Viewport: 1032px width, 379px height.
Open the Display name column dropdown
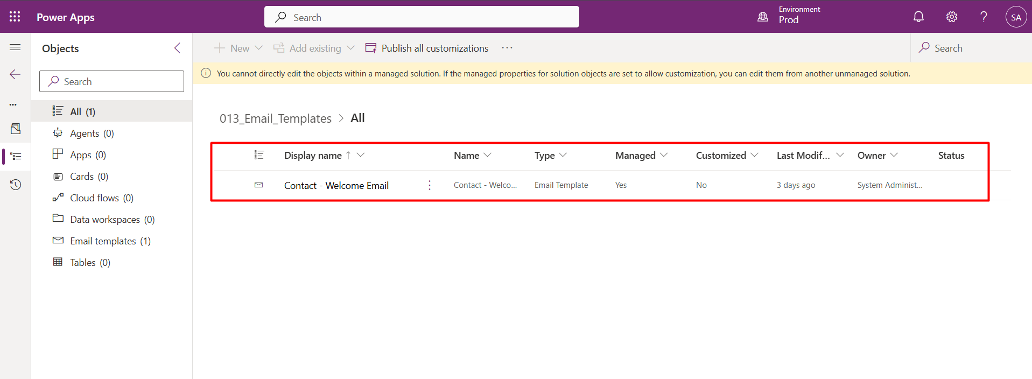point(361,155)
